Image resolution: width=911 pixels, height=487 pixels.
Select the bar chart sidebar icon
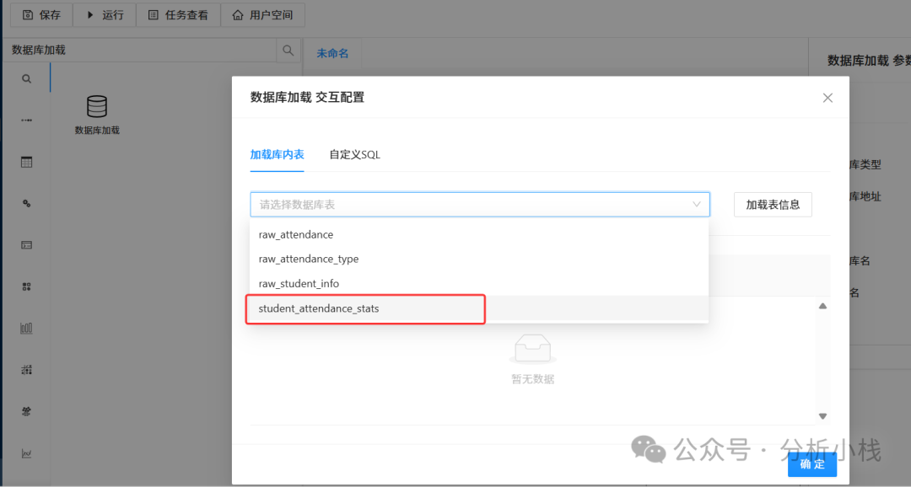click(26, 329)
